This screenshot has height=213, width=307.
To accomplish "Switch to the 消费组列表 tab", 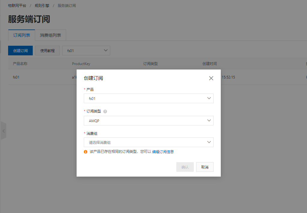I will [50, 35].
